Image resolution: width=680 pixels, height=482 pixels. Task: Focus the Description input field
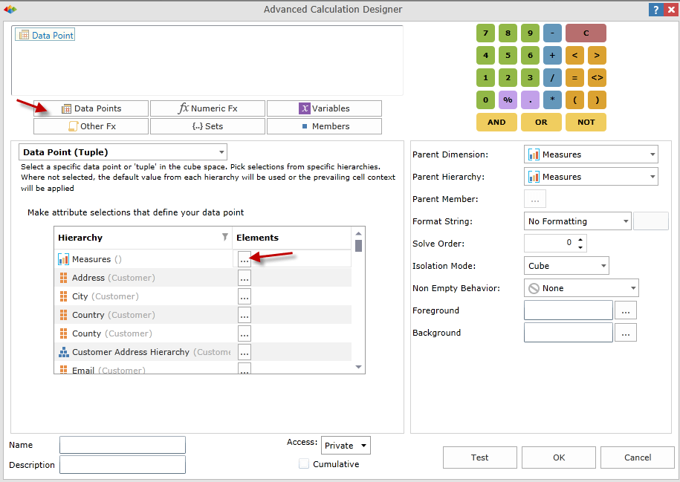coord(123,464)
